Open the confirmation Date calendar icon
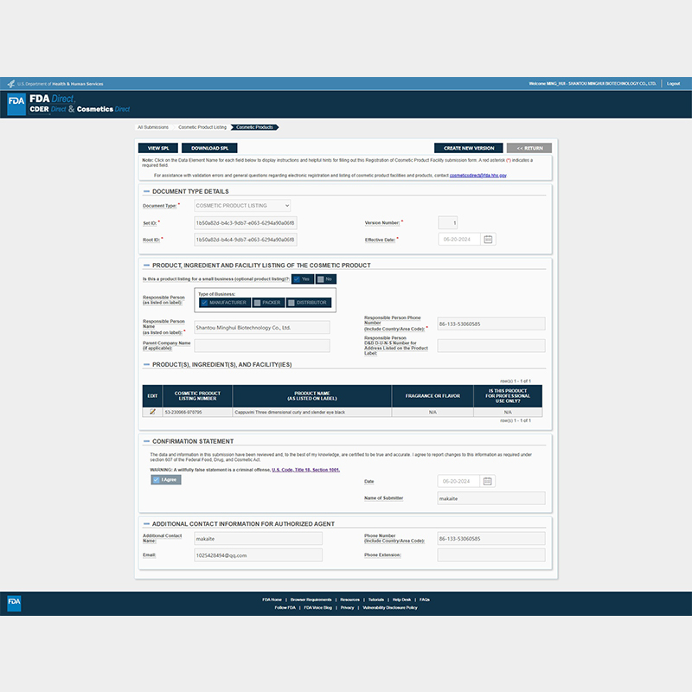Screen dimensions: 692x692 point(489,481)
